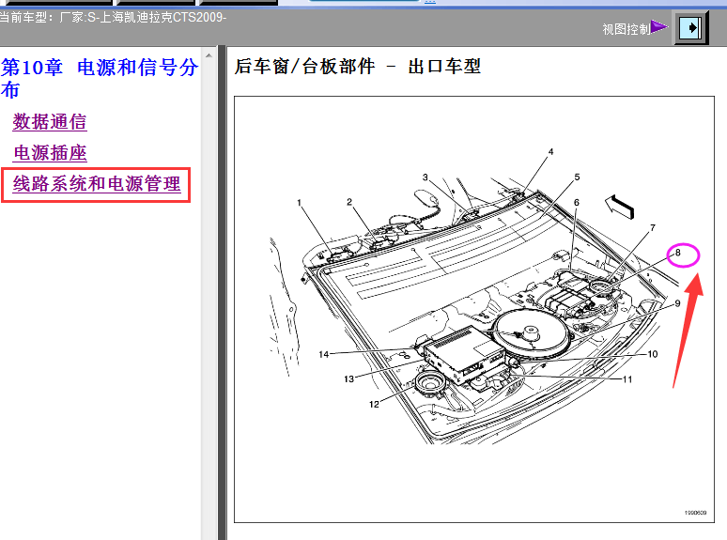Click the small round speaker near callout 12
Screen dimensions: 727x540
pos(430,383)
